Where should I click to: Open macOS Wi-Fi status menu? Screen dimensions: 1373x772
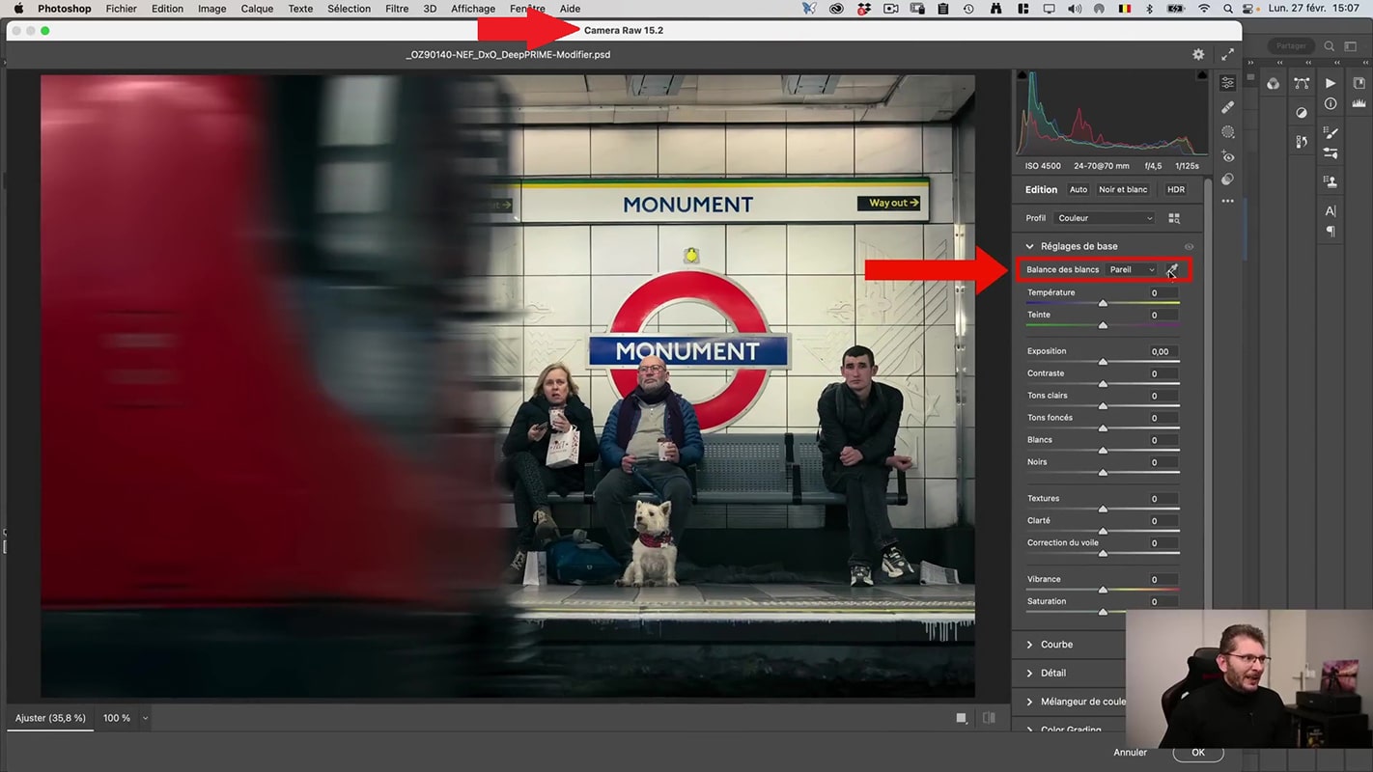1204,9
